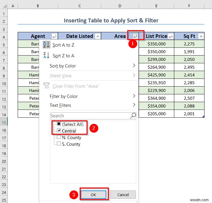Expand the Sort by Color submenu arrow
212x203 pixels.
[134, 65]
